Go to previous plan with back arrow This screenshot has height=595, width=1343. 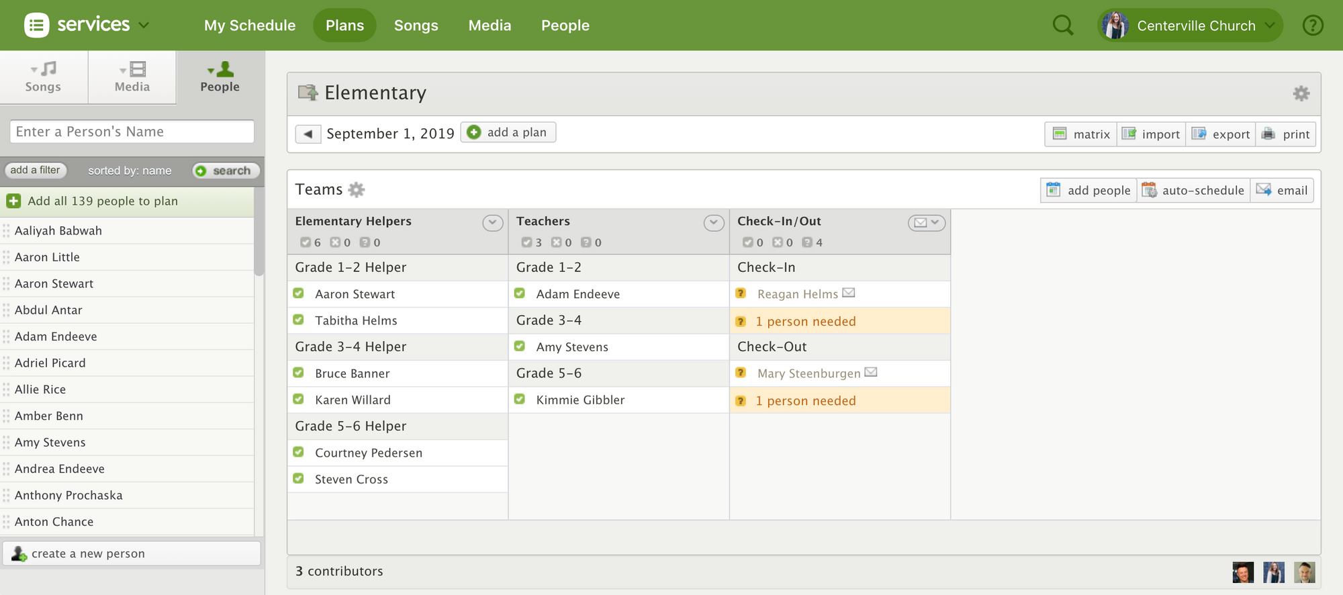(x=308, y=134)
